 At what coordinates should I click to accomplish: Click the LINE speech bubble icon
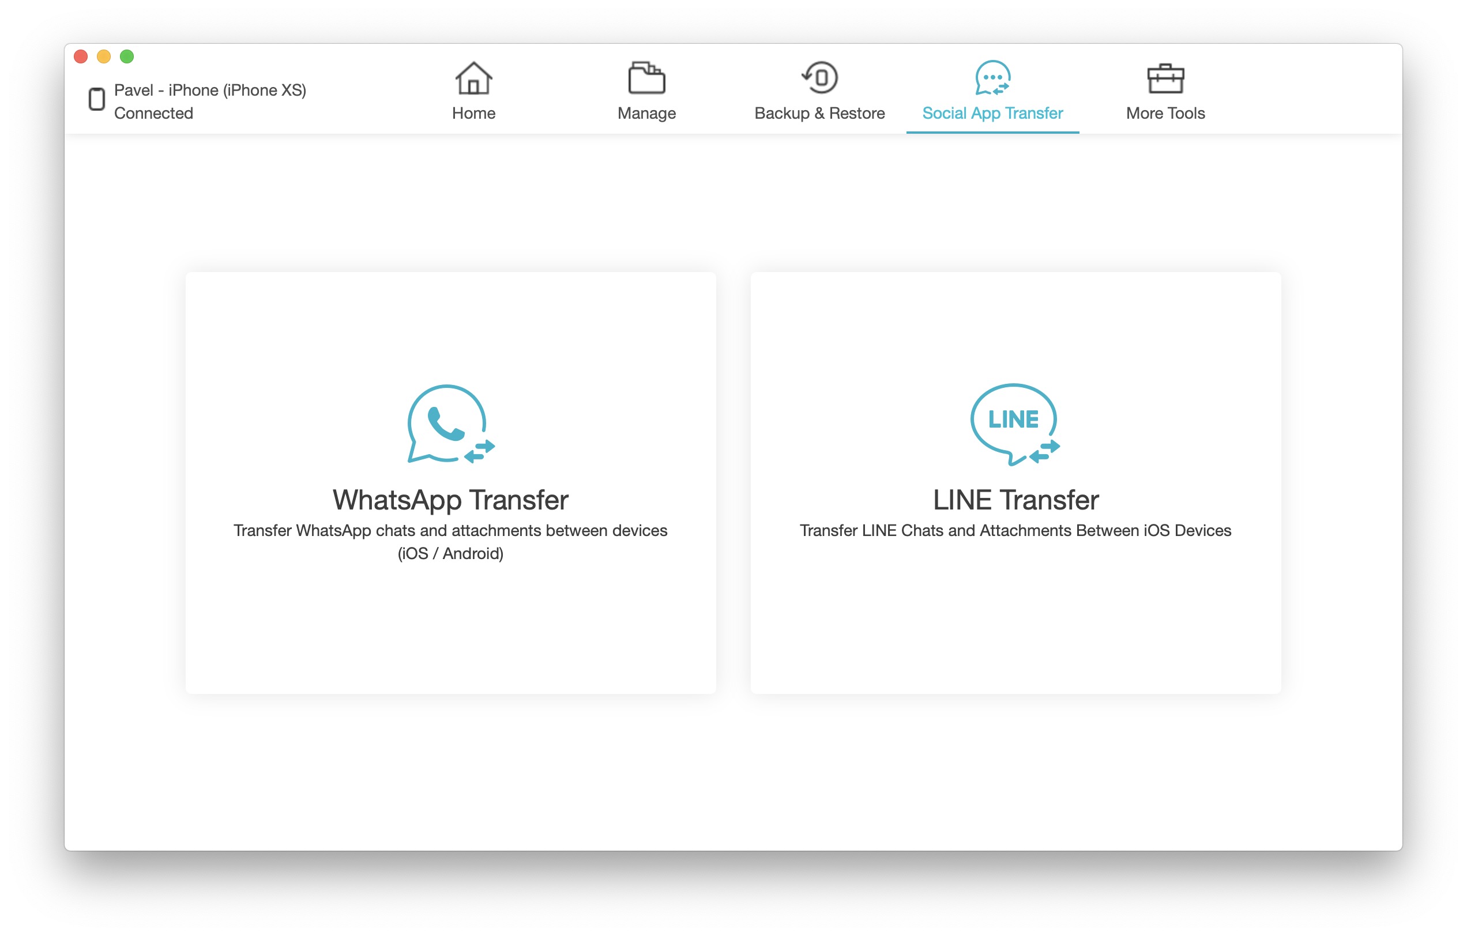click(x=1014, y=424)
